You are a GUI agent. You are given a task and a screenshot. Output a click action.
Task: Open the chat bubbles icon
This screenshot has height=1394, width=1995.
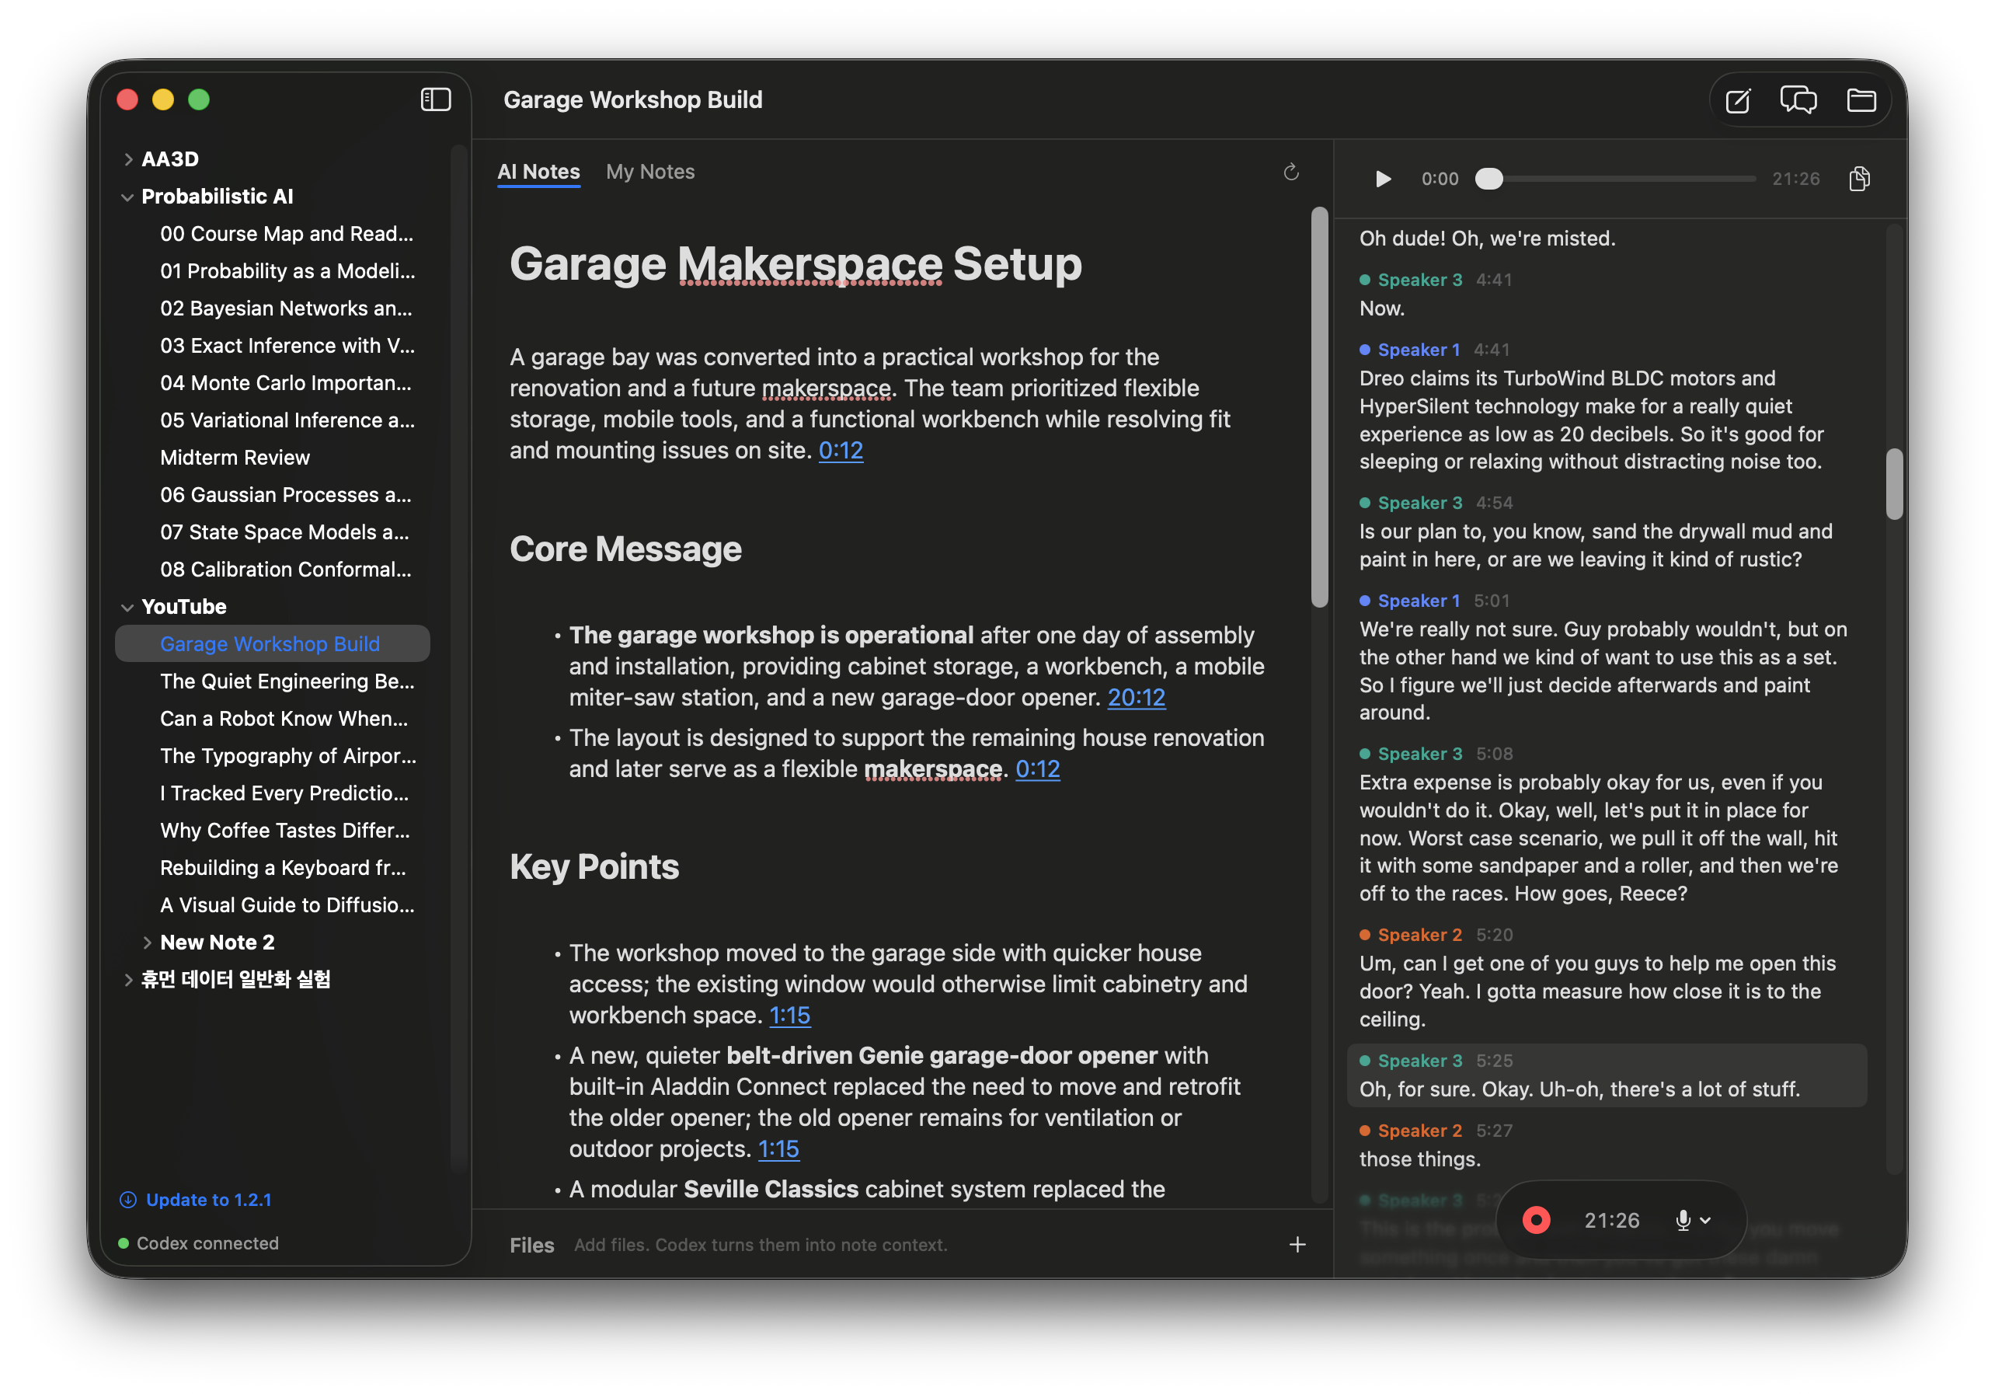coord(1798,100)
